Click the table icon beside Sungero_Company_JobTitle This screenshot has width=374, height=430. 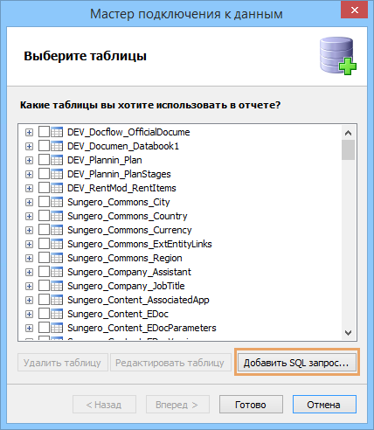point(57,286)
